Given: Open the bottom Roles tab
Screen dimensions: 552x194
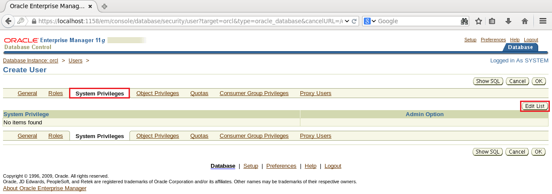Looking at the screenshot, I should tap(56, 135).
